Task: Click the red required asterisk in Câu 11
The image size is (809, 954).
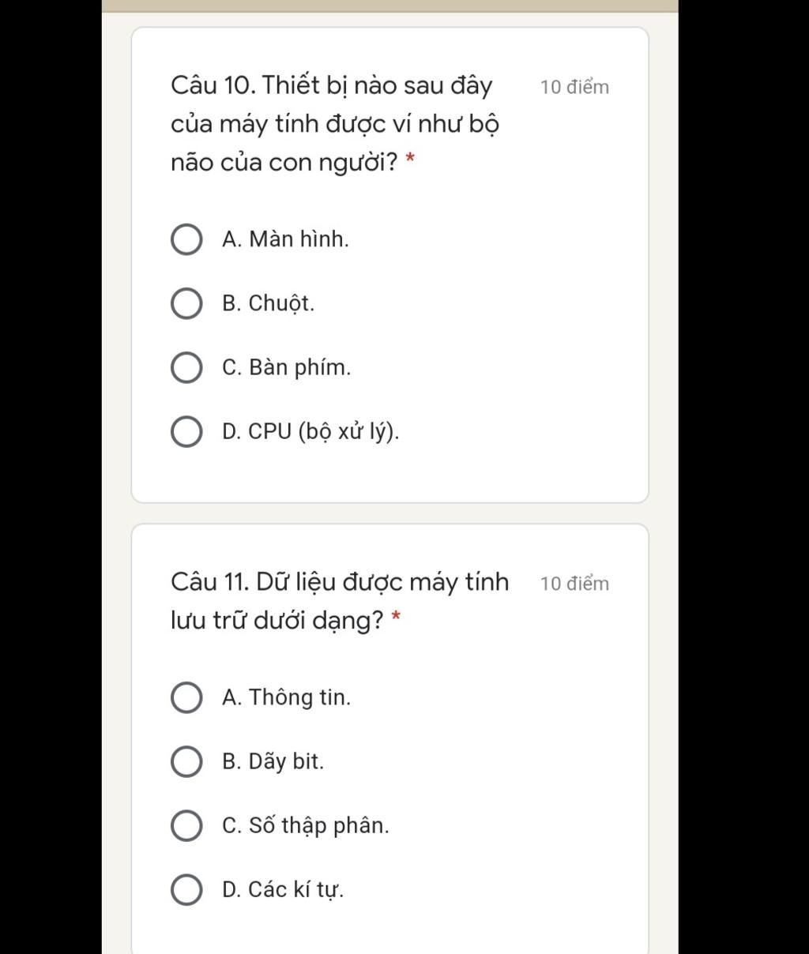Action: click(396, 618)
